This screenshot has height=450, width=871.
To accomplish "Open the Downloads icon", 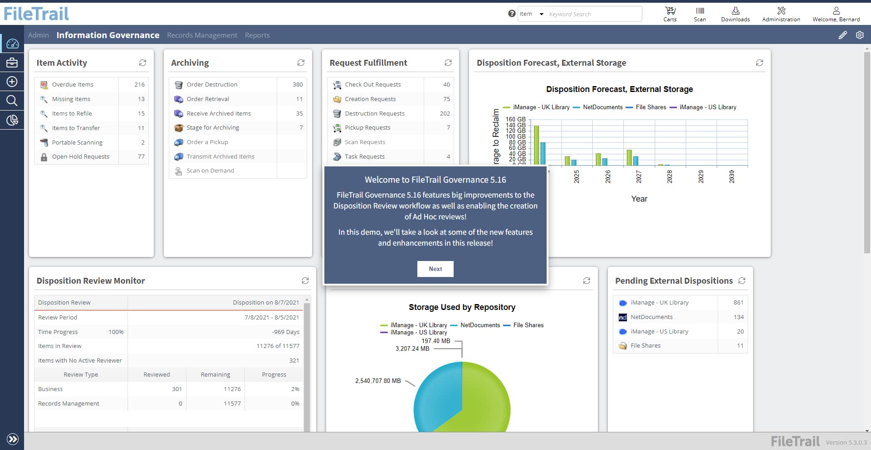I will 735,14.
